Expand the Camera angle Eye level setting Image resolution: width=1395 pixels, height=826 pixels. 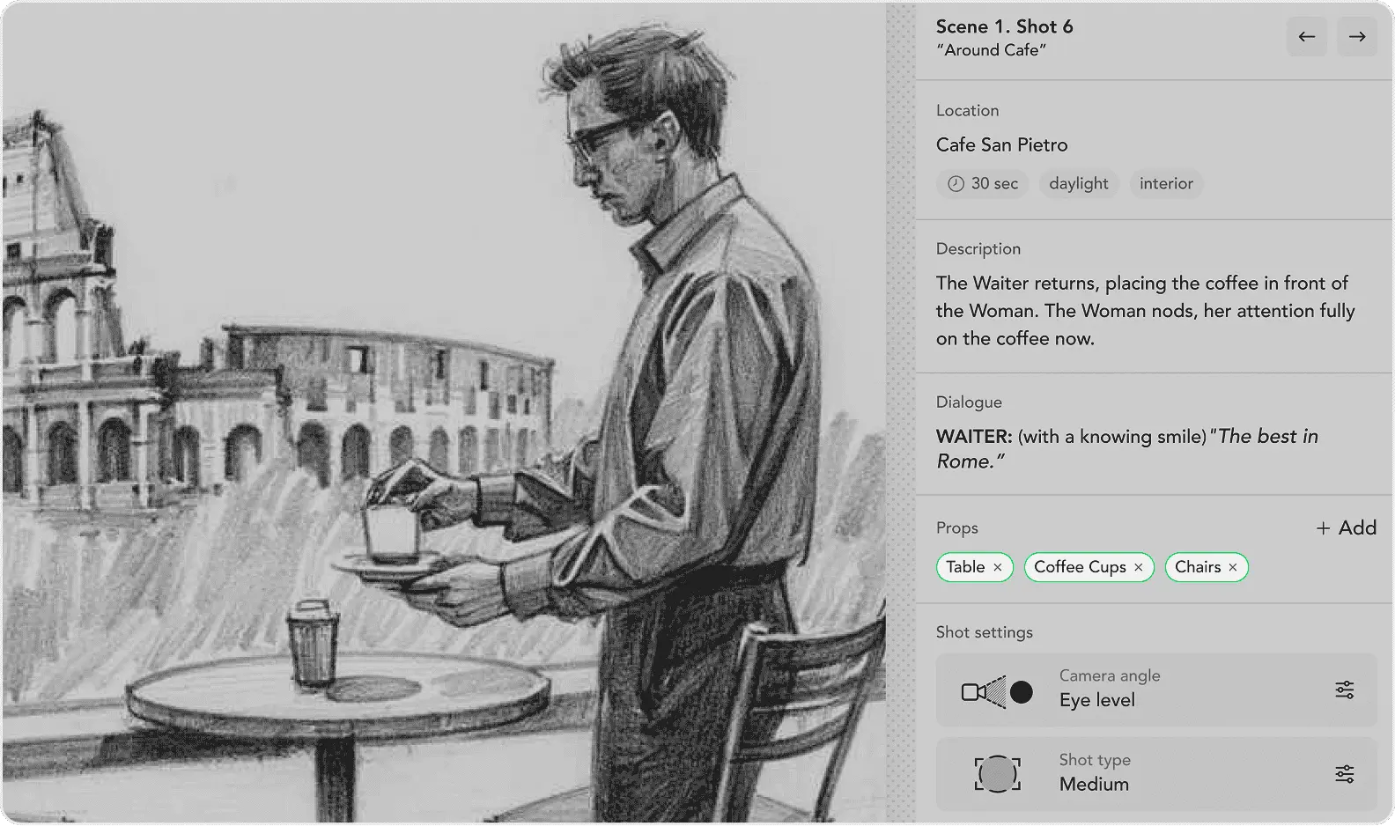point(1145,690)
